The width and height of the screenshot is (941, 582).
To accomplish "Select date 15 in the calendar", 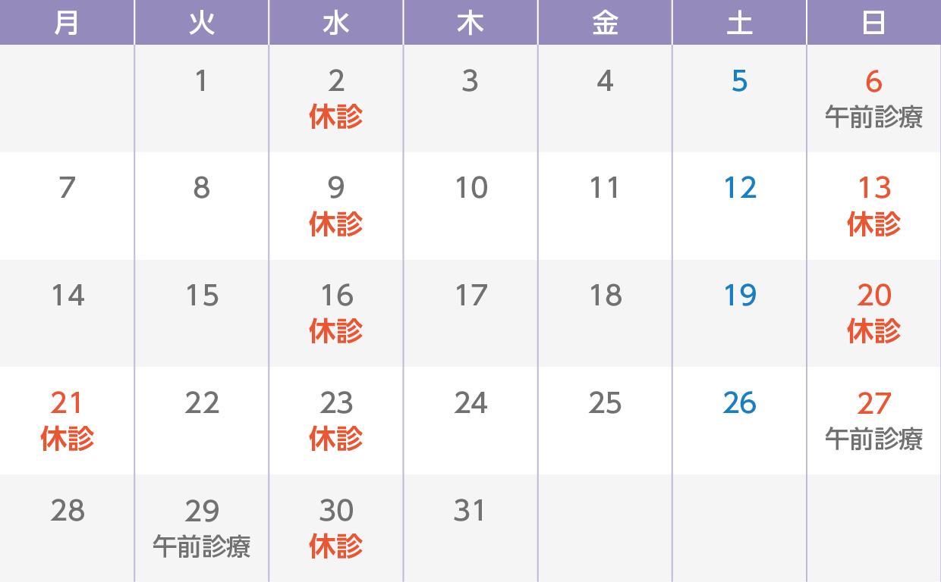I will click(x=201, y=296).
